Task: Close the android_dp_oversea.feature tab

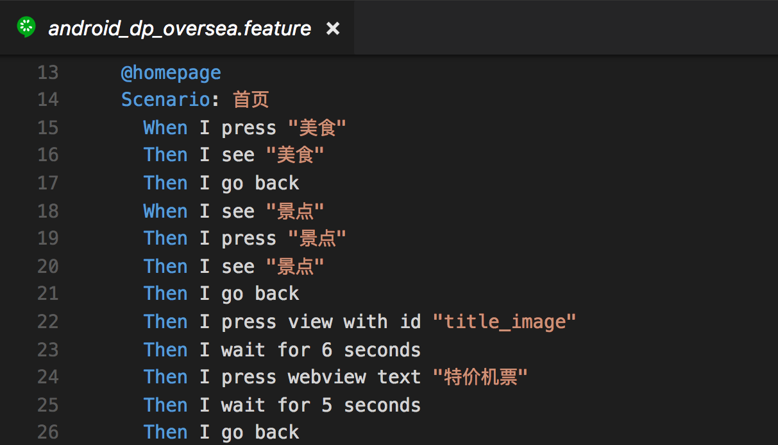Action: point(333,28)
